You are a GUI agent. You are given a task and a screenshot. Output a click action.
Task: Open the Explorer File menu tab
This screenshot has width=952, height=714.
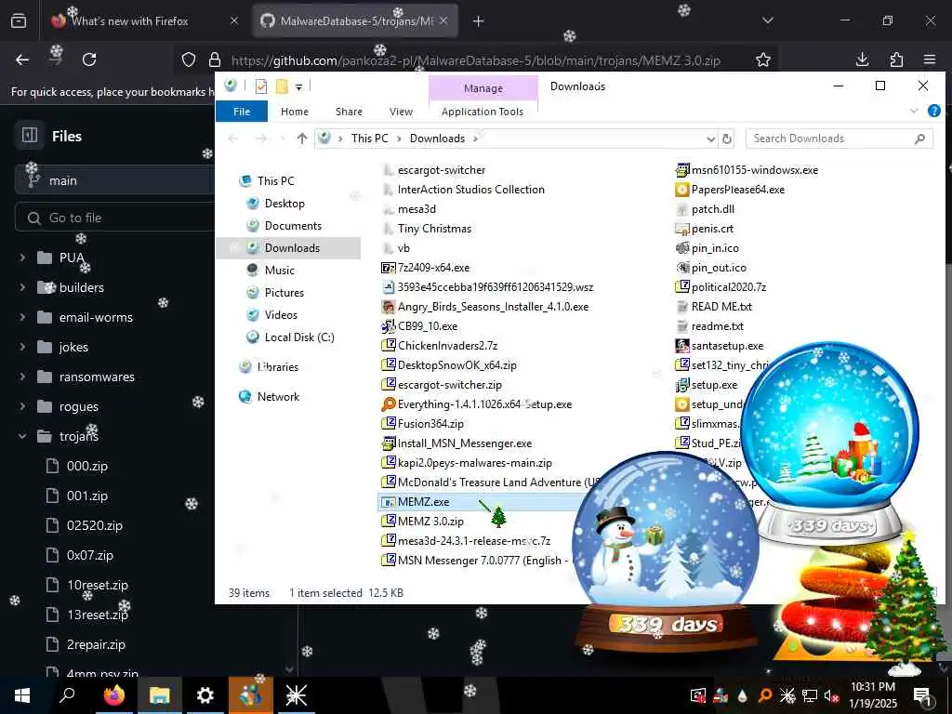242,112
